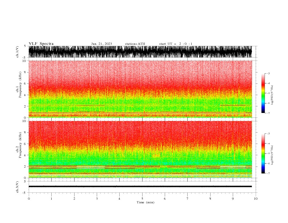This screenshot has width=288, height=223.
Task: Click the '-5' tick on ch.1(V) axis
Action: (24, 58)
